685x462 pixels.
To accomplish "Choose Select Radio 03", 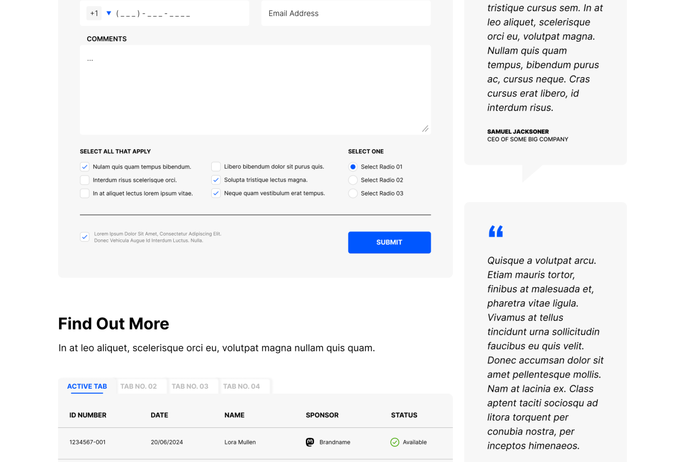I will (353, 193).
